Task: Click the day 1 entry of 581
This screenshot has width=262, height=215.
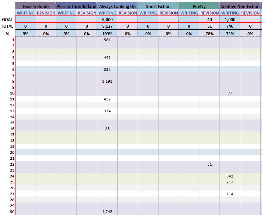Action: coord(107,40)
